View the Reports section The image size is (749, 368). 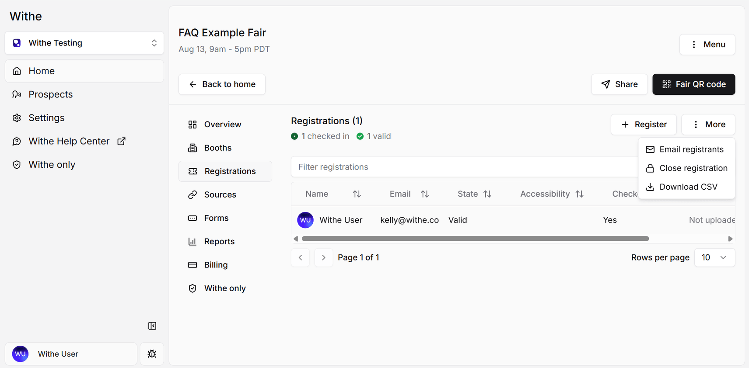pyautogui.click(x=225, y=242)
